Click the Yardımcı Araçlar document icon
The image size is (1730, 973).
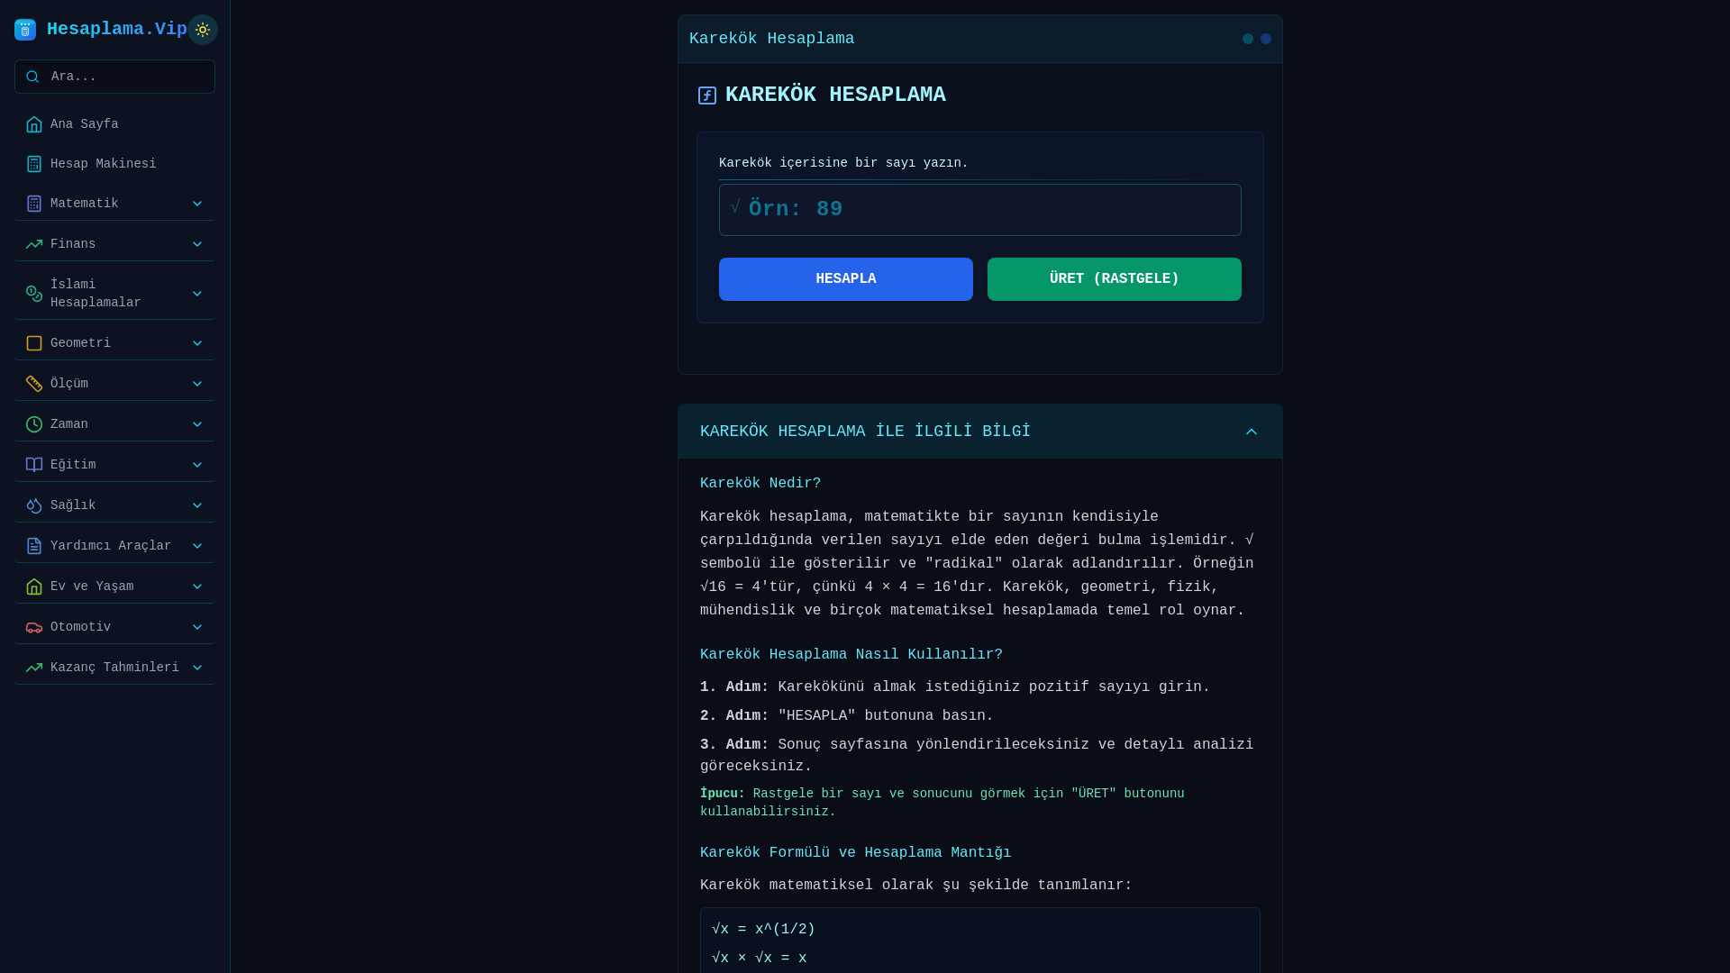pyautogui.click(x=34, y=546)
